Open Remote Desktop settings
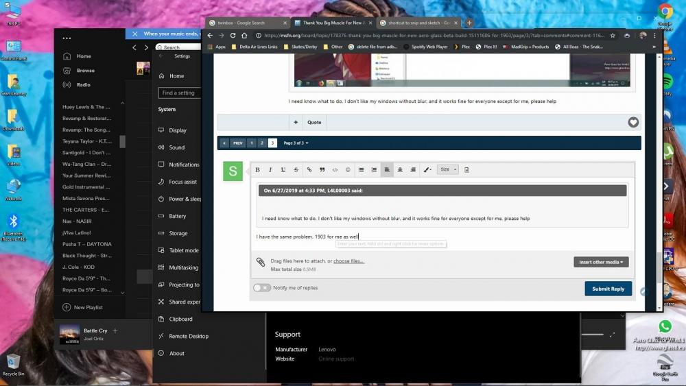Image resolution: width=686 pixels, height=386 pixels. [189, 336]
